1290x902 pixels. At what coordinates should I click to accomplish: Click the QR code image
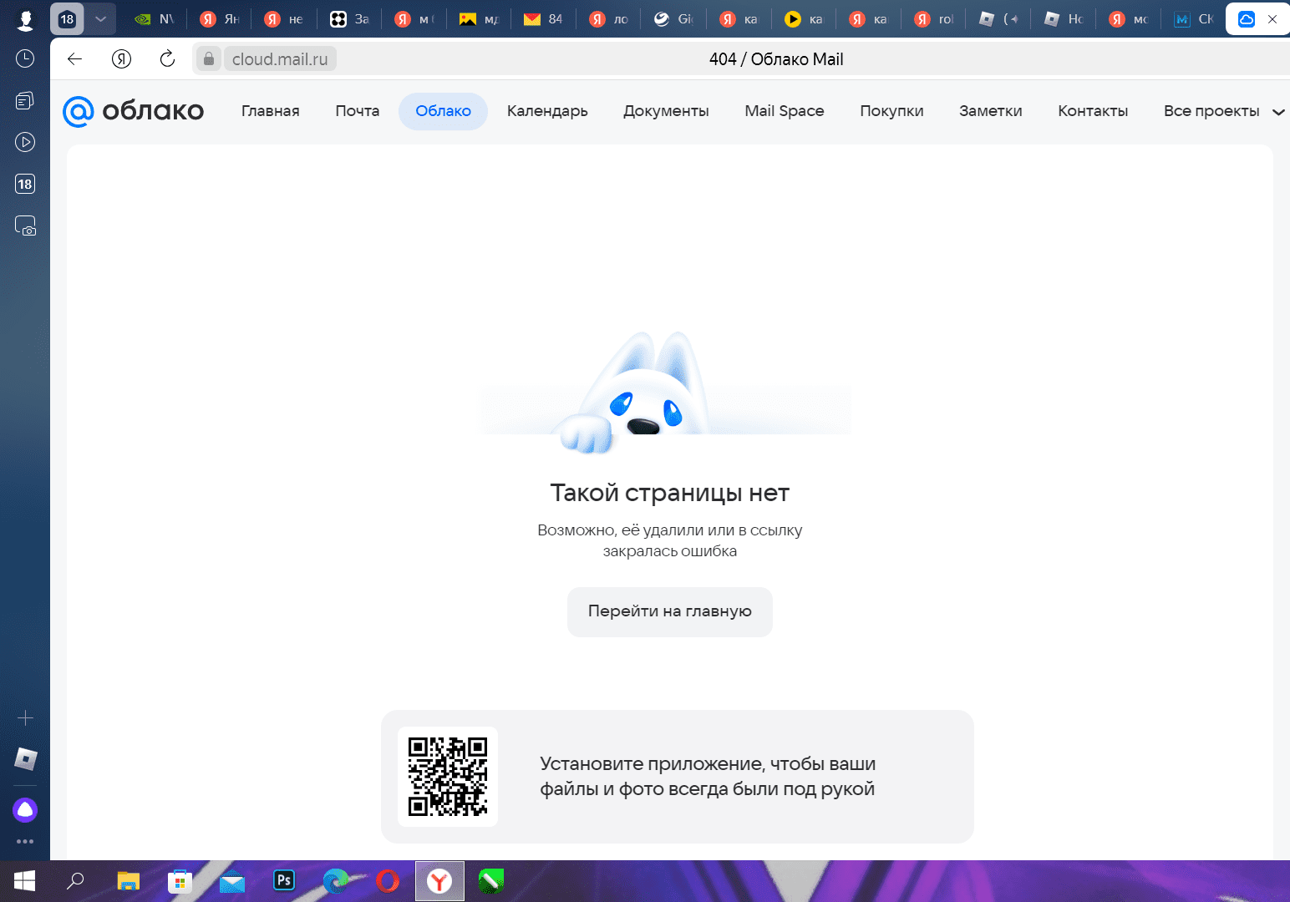[448, 777]
